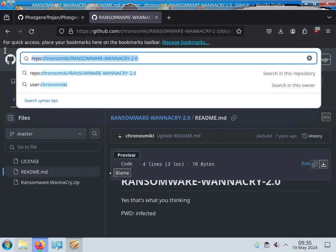Screen dimensions: 336x252
Task: Open Firefox downloads panel
Action: click(x=281, y=31)
